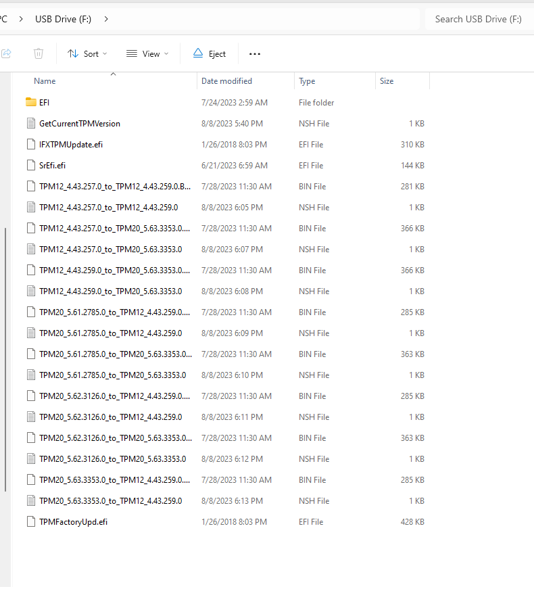
Task: Click the Share icon in the toolbar
Action: click(x=6, y=53)
